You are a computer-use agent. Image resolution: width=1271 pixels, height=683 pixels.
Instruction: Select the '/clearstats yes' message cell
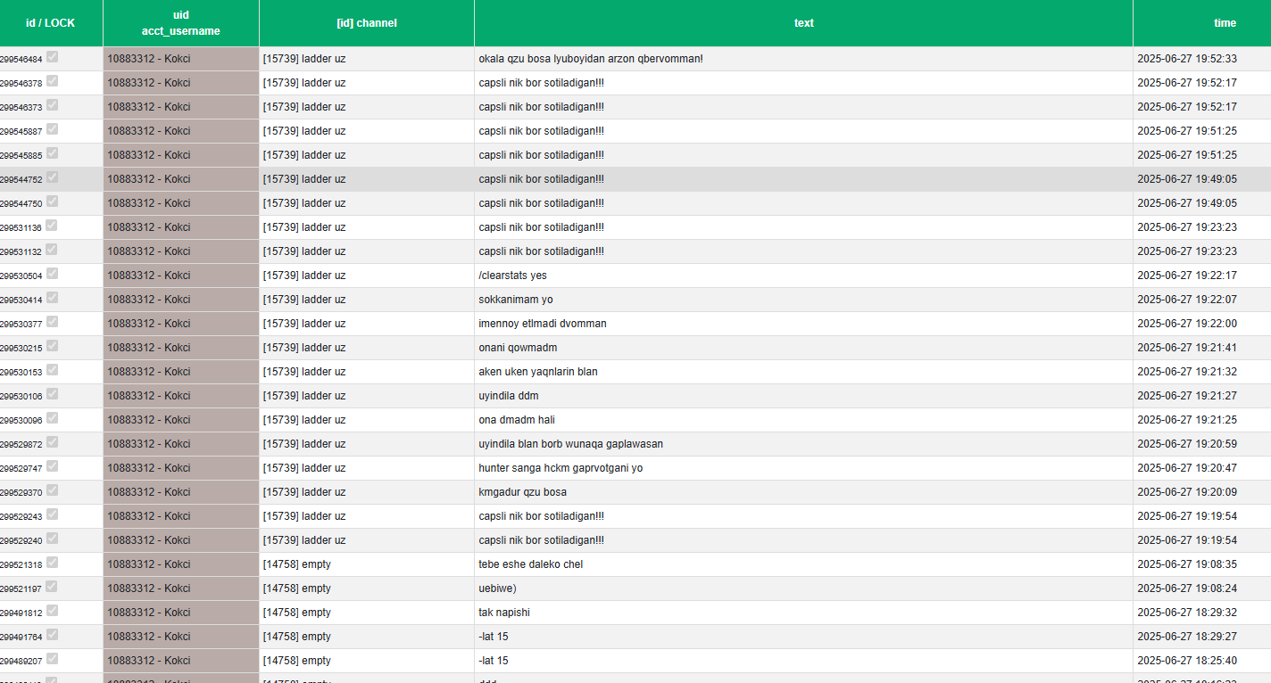coord(512,276)
